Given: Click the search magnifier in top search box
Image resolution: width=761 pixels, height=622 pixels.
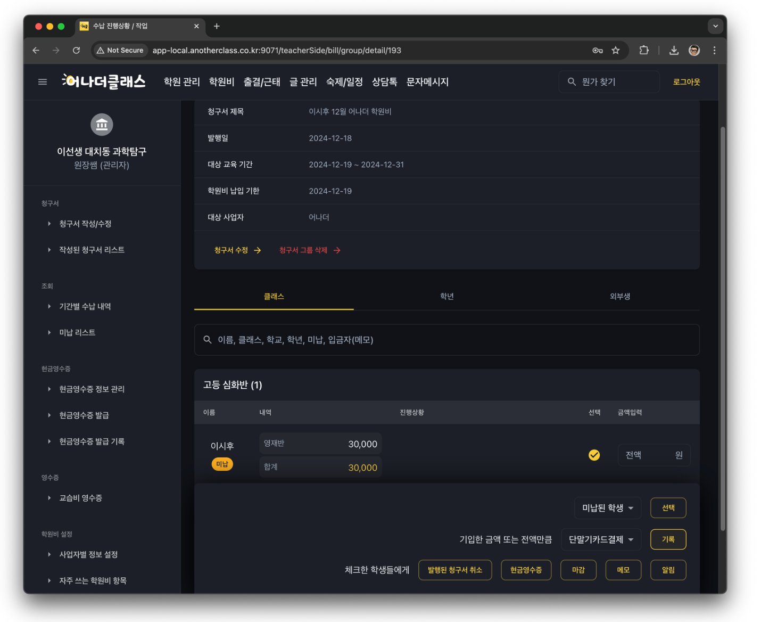Looking at the screenshot, I should [572, 81].
